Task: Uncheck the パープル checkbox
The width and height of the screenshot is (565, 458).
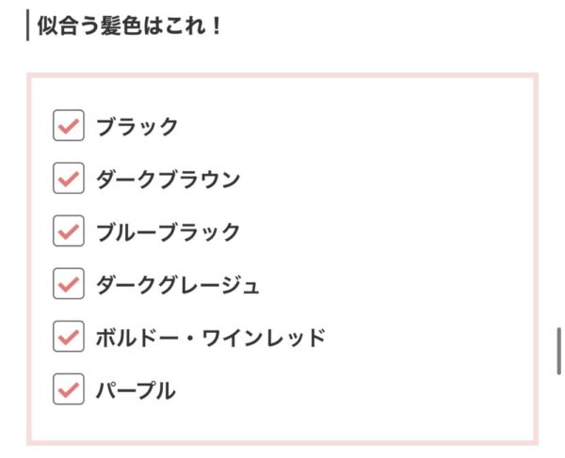Action: (x=69, y=389)
